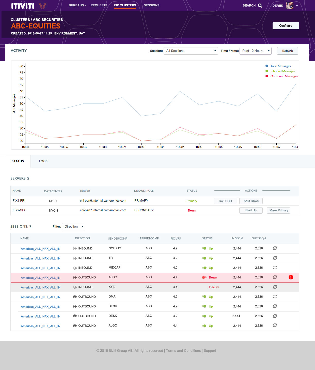Click Derek's profile avatar

(290, 5)
